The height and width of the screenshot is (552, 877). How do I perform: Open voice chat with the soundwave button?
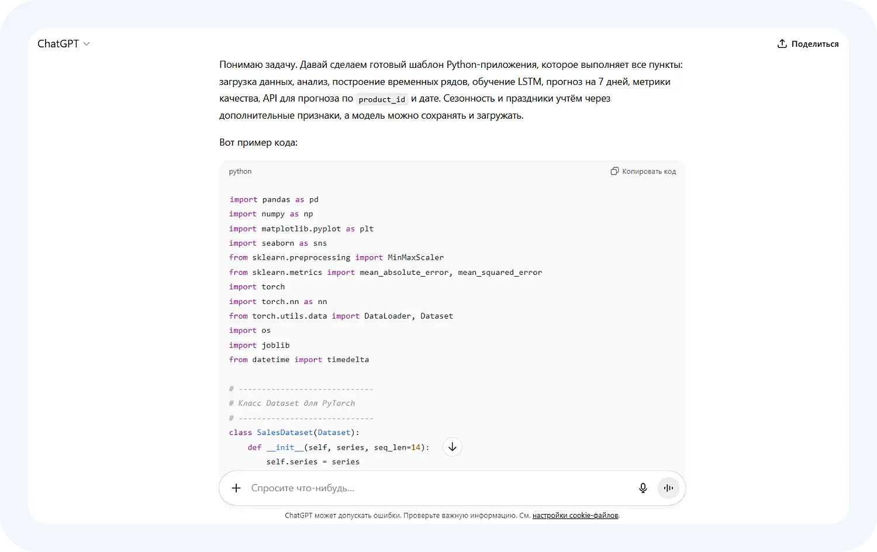668,488
